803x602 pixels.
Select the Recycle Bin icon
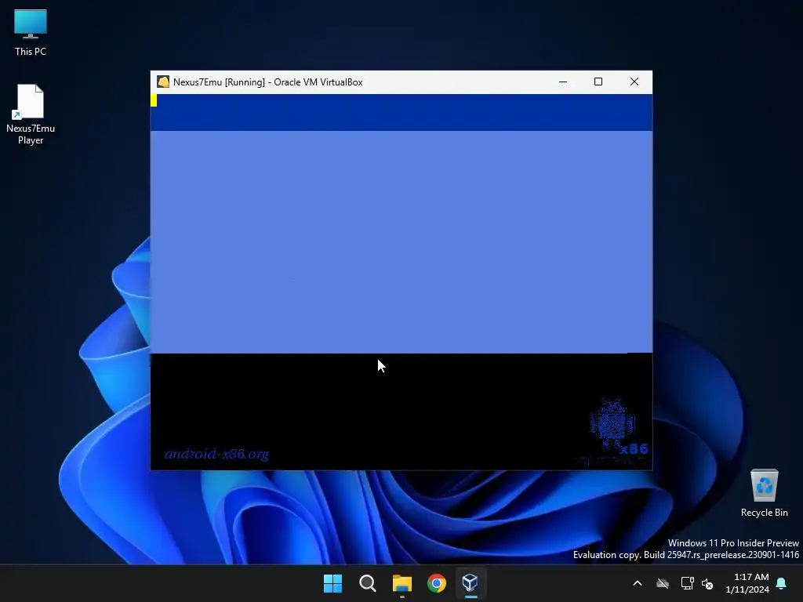click(x=764, y=493)
